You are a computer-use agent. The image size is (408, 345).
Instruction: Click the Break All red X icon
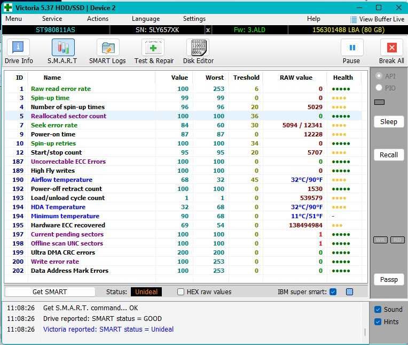391,48
